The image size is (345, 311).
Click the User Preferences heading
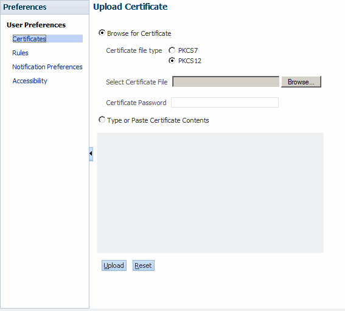pos(36,25)
